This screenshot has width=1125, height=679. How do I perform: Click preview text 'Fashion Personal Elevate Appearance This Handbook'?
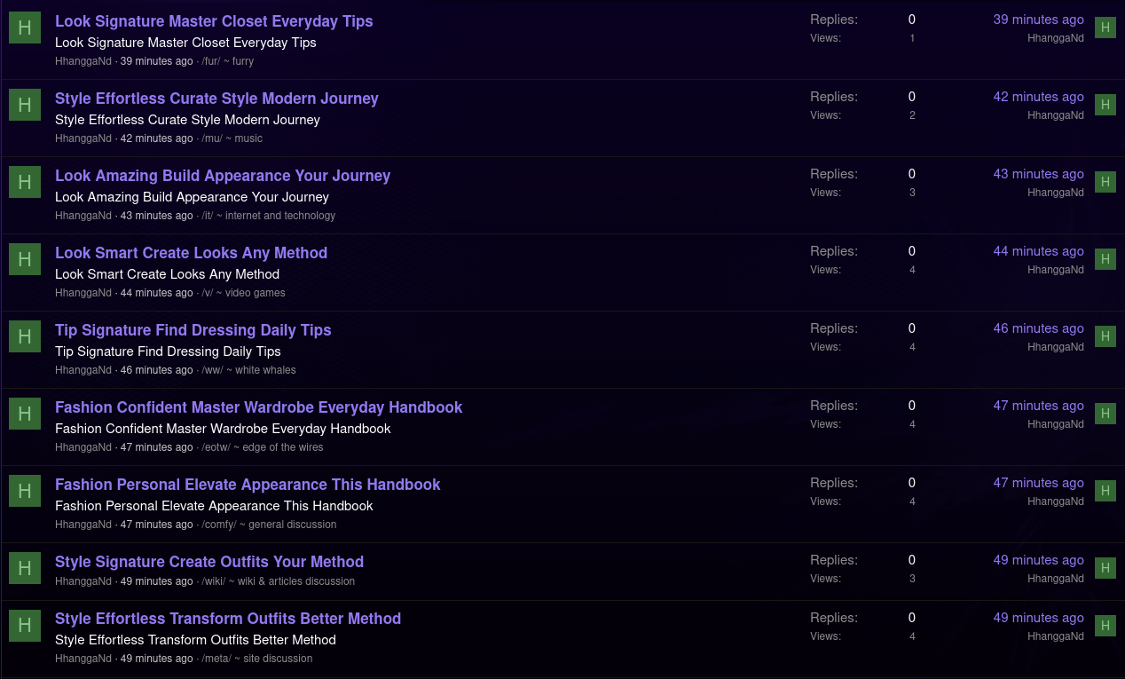point(214,506)
